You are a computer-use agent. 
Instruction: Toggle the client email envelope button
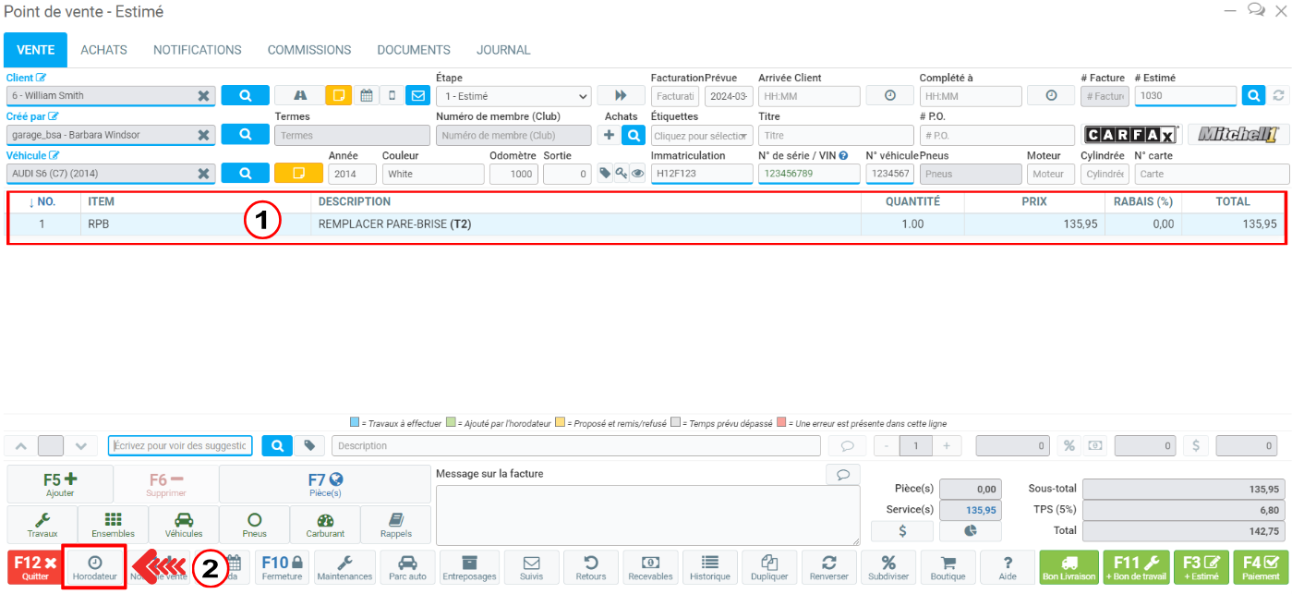[418, 95]
